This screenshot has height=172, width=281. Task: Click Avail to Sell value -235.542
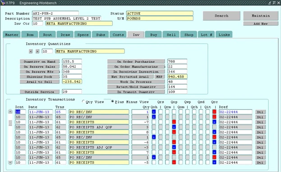tap(72, 82)
